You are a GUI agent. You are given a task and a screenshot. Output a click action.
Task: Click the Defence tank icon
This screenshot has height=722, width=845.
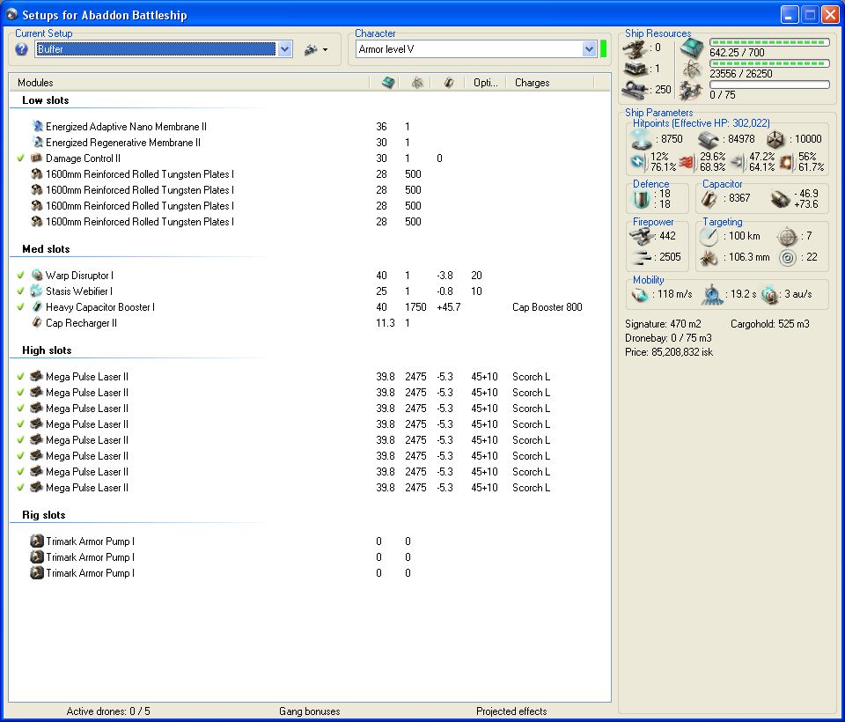coord(641,200)
